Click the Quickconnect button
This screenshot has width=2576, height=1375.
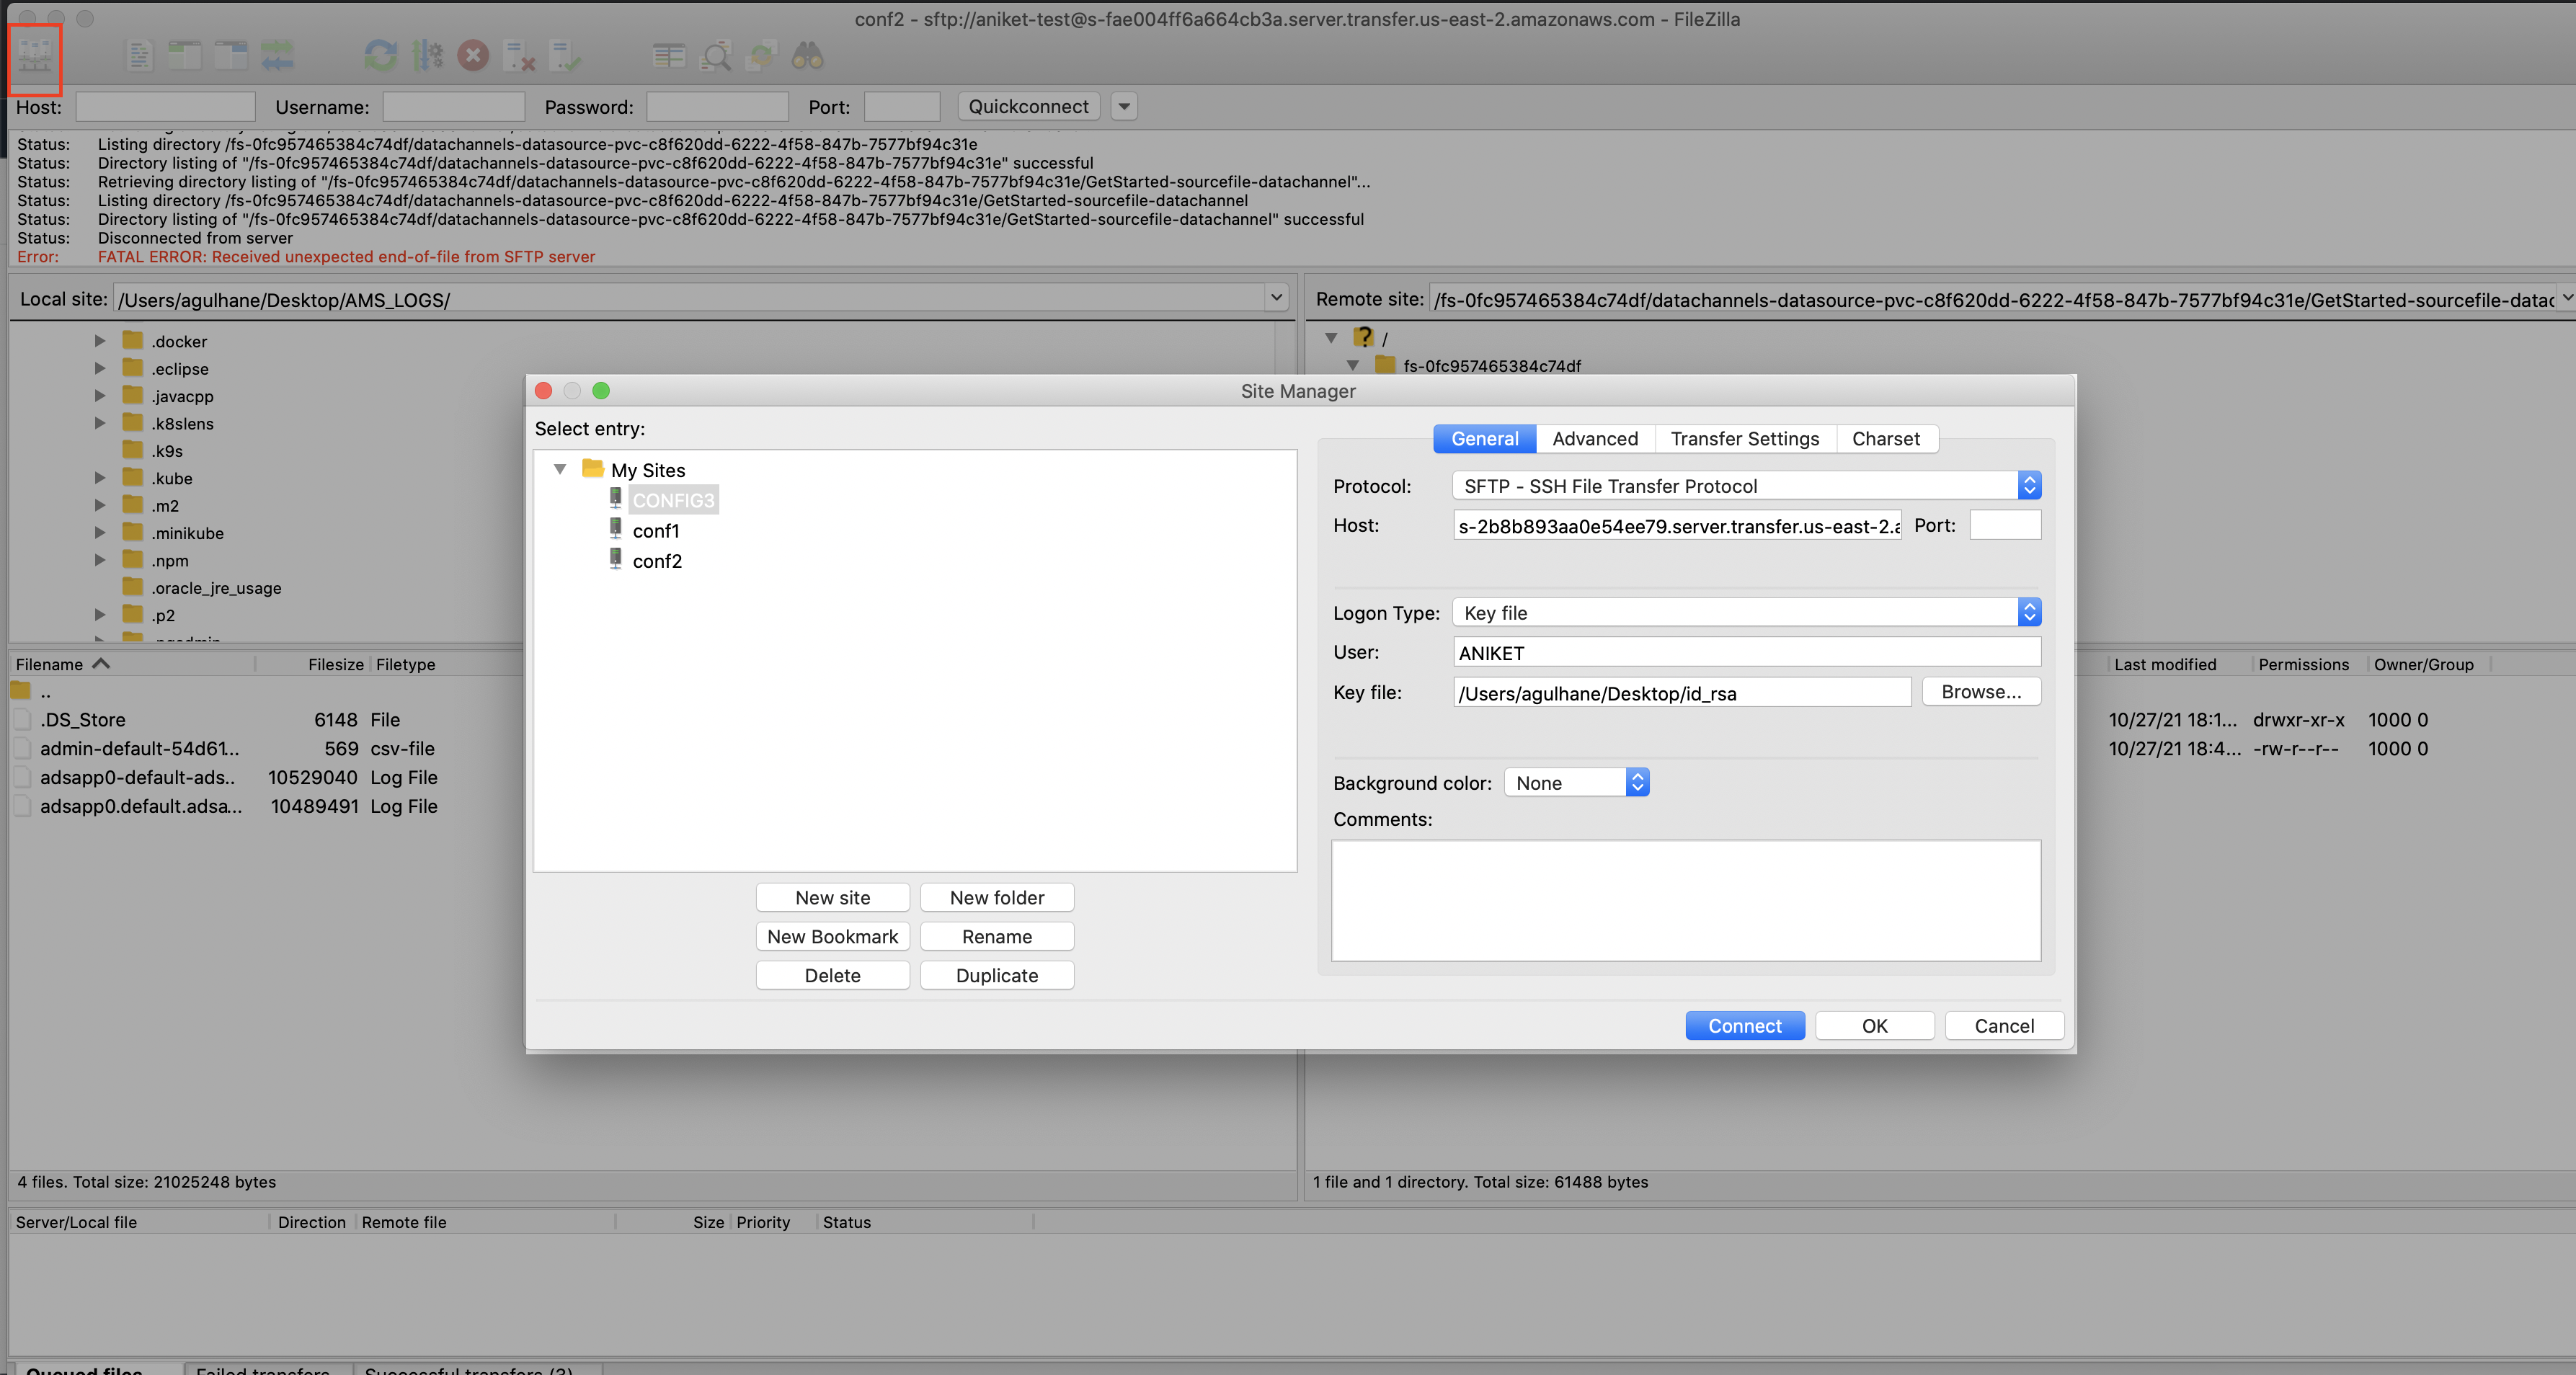coord(1028,106)
